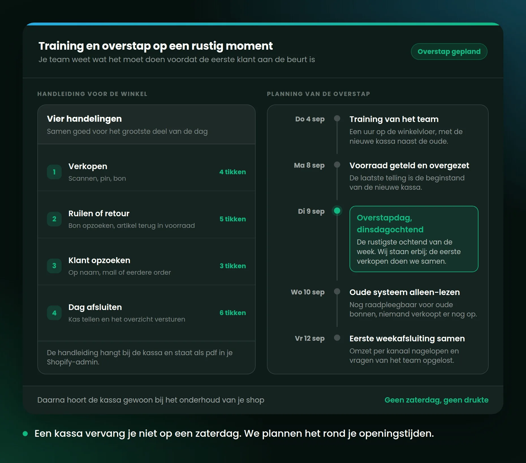This screenshot has width=526, height=463.
Task: Click the step 3 badge beside Klant opzoeken
Action: [x=54, y=266]
